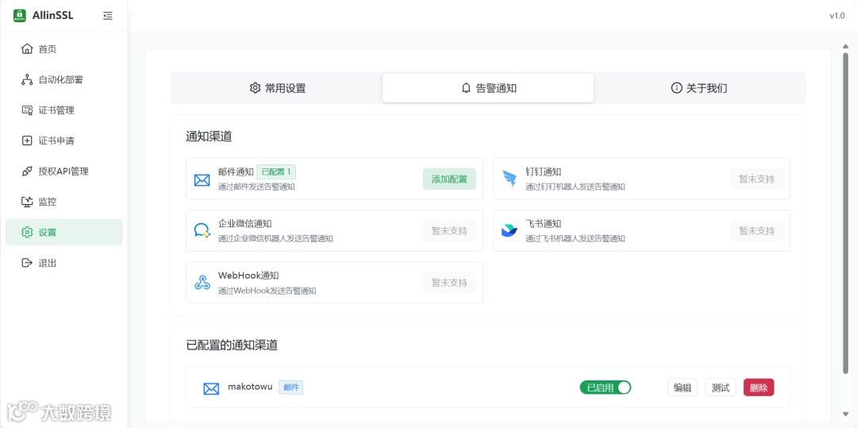Click the text 通过钉钉机器人发送告警通知
Image resolution: width=857 pixels, height=428 pixels.
575,187
